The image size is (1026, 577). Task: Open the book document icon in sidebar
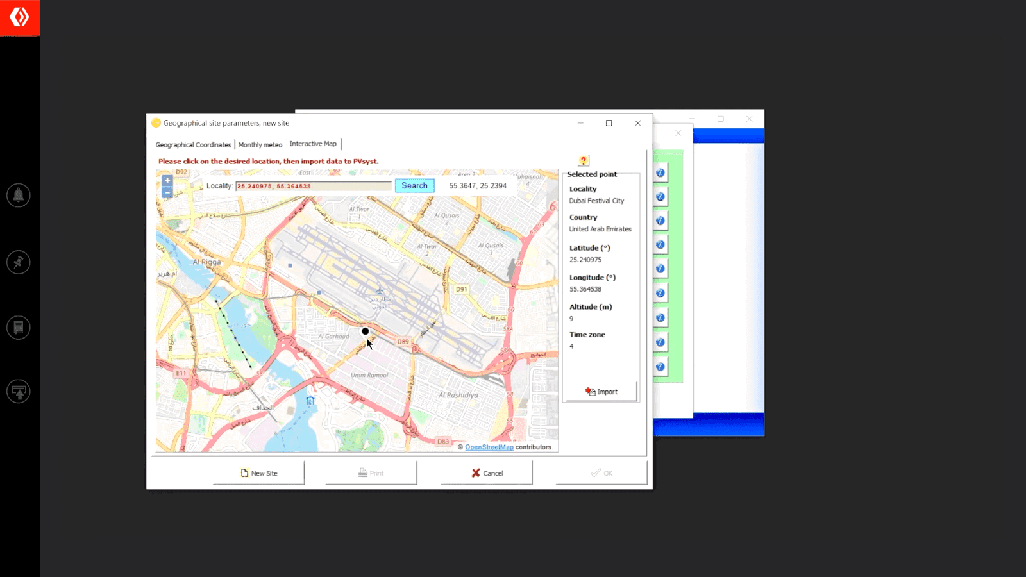click(19, 328)
